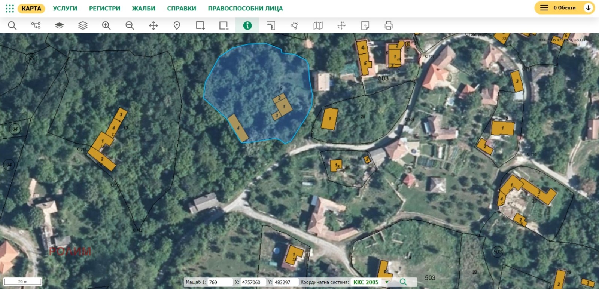This screenshot has height=289, width=599.
Task: Click the measure ruler tool icon
Action: coord(271,25)
